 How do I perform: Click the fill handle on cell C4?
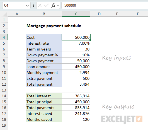tap(90, 40)
